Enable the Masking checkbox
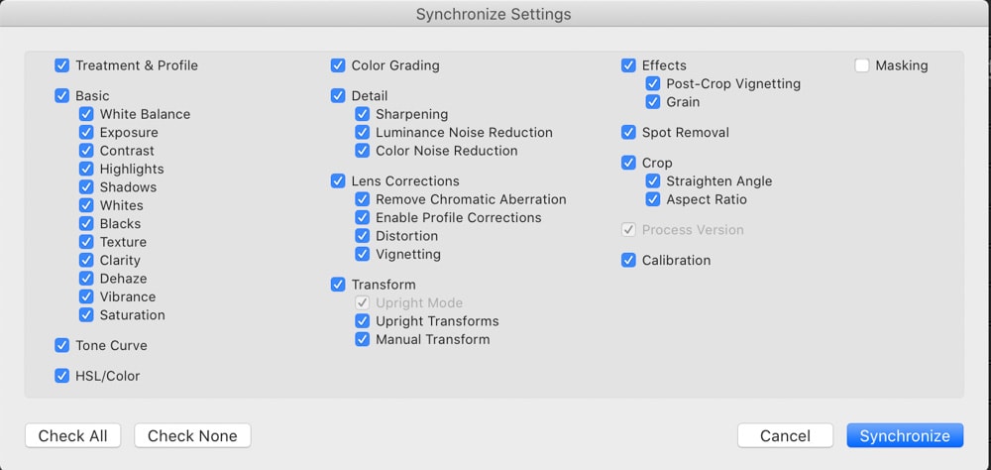 [862, 65]
